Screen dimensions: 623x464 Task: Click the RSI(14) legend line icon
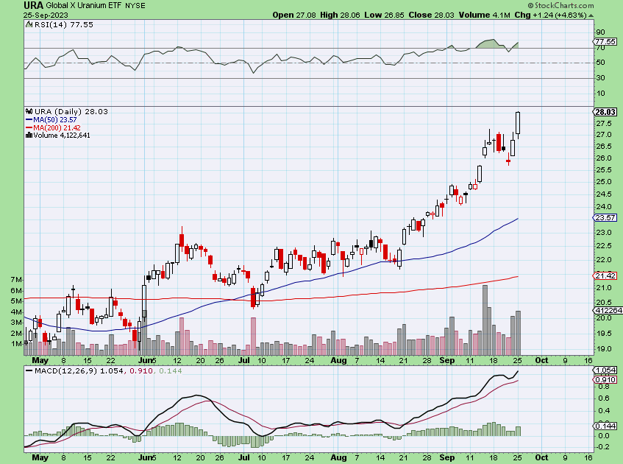tap(29, 24)
